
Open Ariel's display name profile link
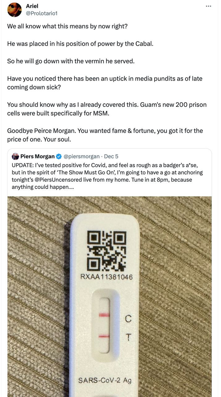click(32, 6)
